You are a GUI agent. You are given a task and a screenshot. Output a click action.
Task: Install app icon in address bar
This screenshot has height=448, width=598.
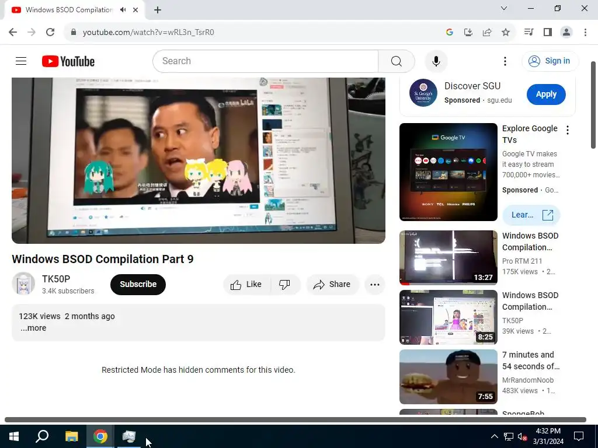468,32
